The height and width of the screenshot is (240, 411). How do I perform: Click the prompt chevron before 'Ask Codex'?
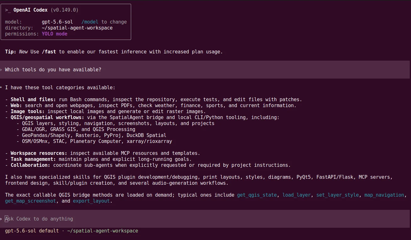coord(1,219)
